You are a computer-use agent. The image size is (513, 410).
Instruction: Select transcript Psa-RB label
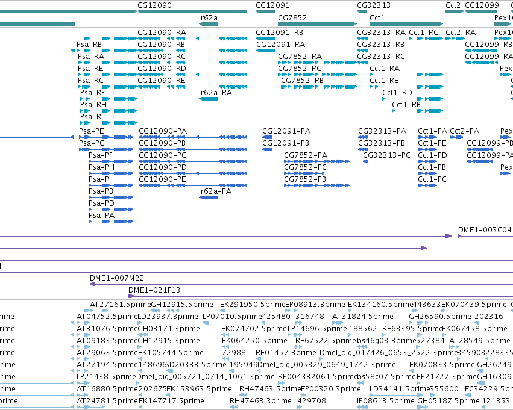pyautogui.click(x=89, y=45)
